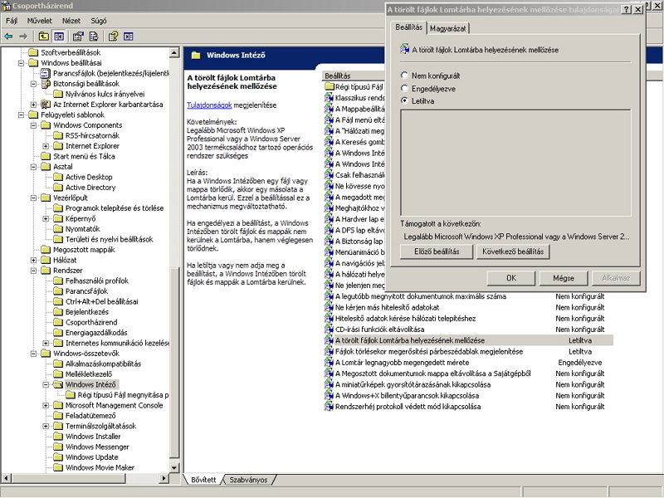Collapse the Rendszer tree node
This screenshot has height=498, width=664.
(x=33, y=271)
